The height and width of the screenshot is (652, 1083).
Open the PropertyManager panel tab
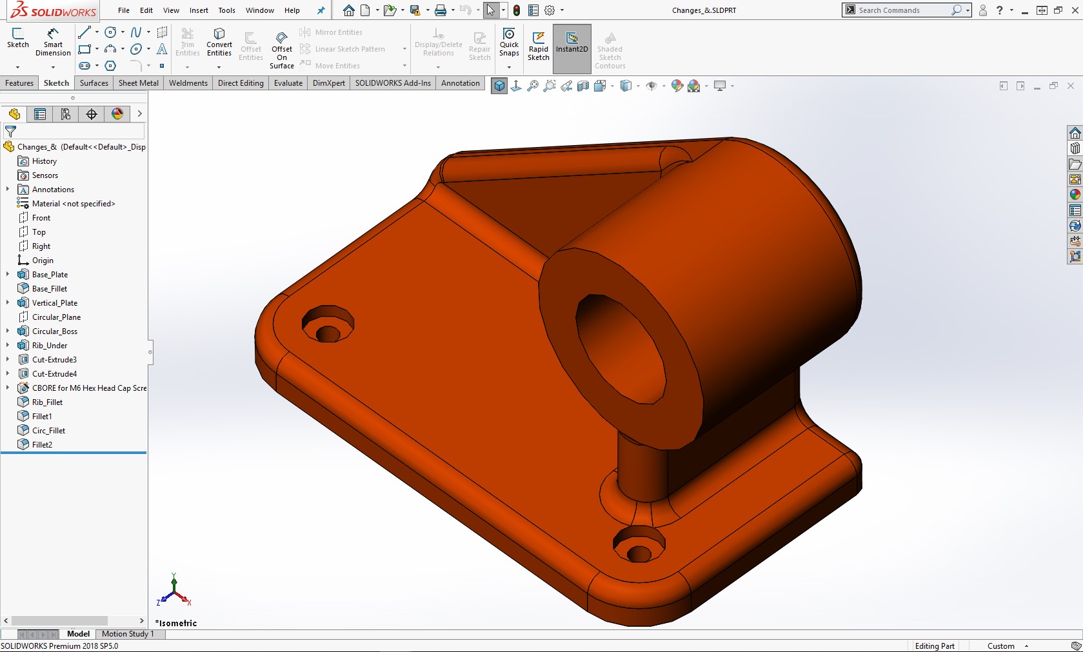(x=40, y=114)
